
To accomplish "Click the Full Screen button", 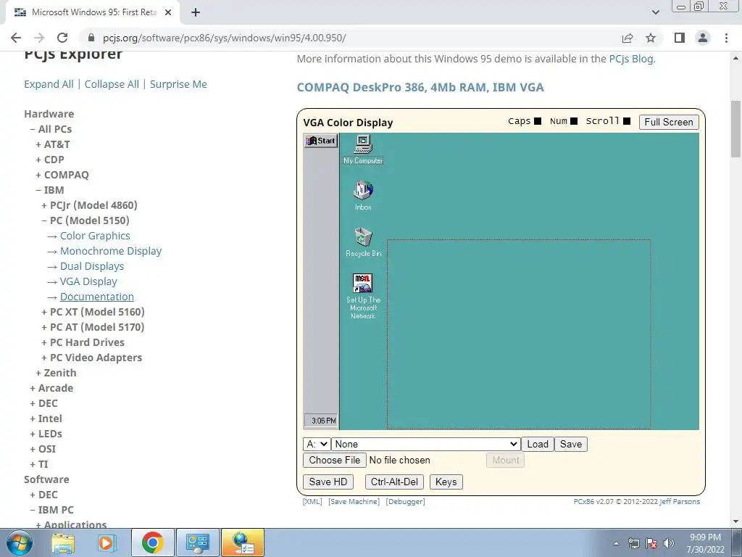I will pos(669,122).
